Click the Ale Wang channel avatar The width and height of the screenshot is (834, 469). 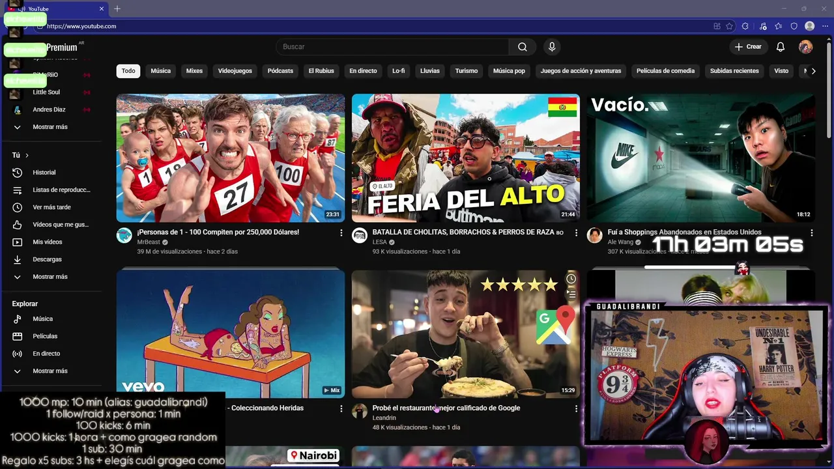[595, 236]
